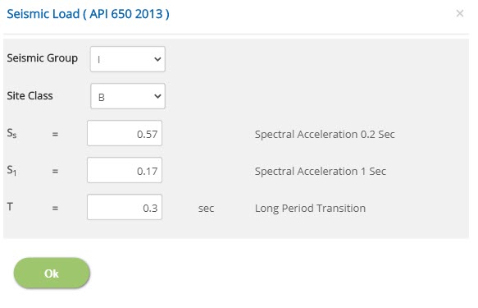Click the chevron arrow in Site Class box

click(x=157, y=96)
